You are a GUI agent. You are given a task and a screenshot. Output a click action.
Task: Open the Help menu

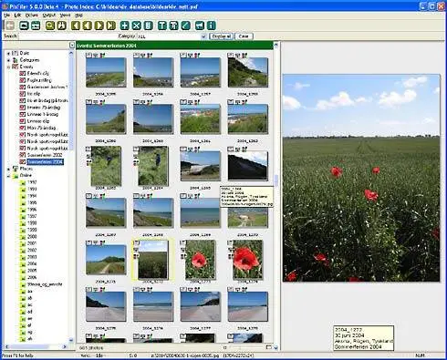[78, 15]
